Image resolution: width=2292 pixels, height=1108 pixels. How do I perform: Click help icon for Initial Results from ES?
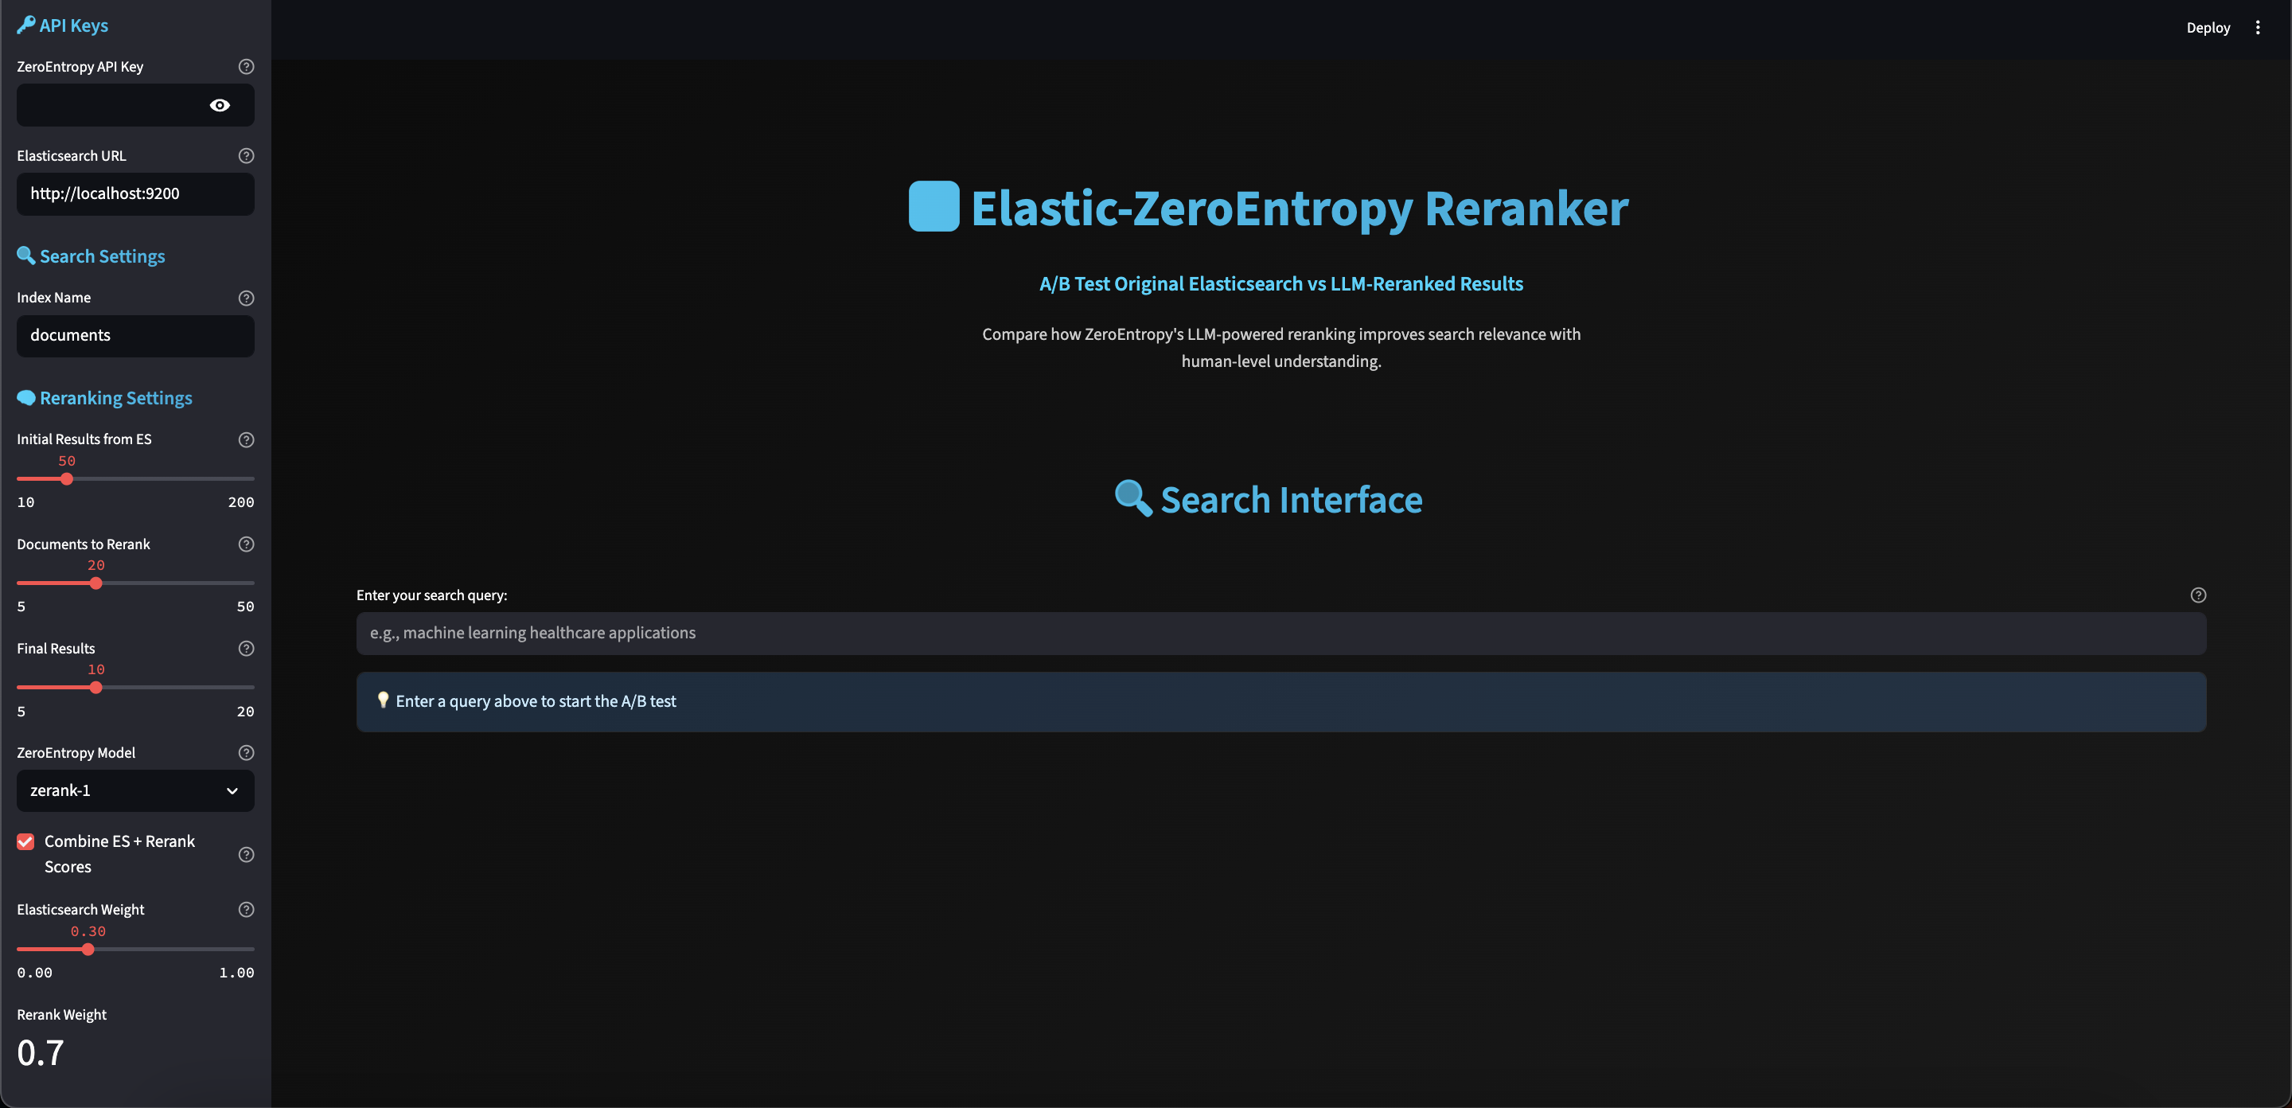247,439
